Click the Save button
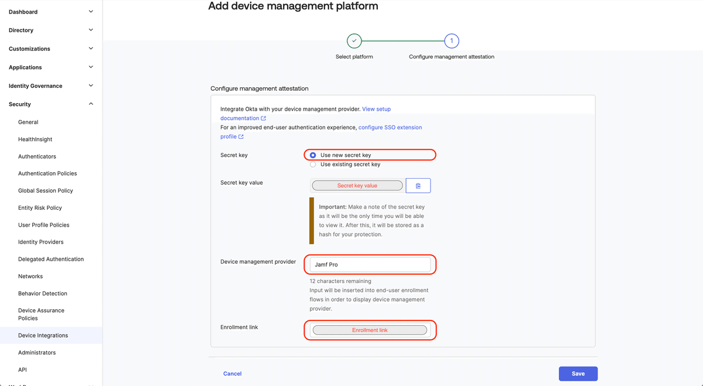Viewport: 703px width, 386px height. [x=578, y=373]
